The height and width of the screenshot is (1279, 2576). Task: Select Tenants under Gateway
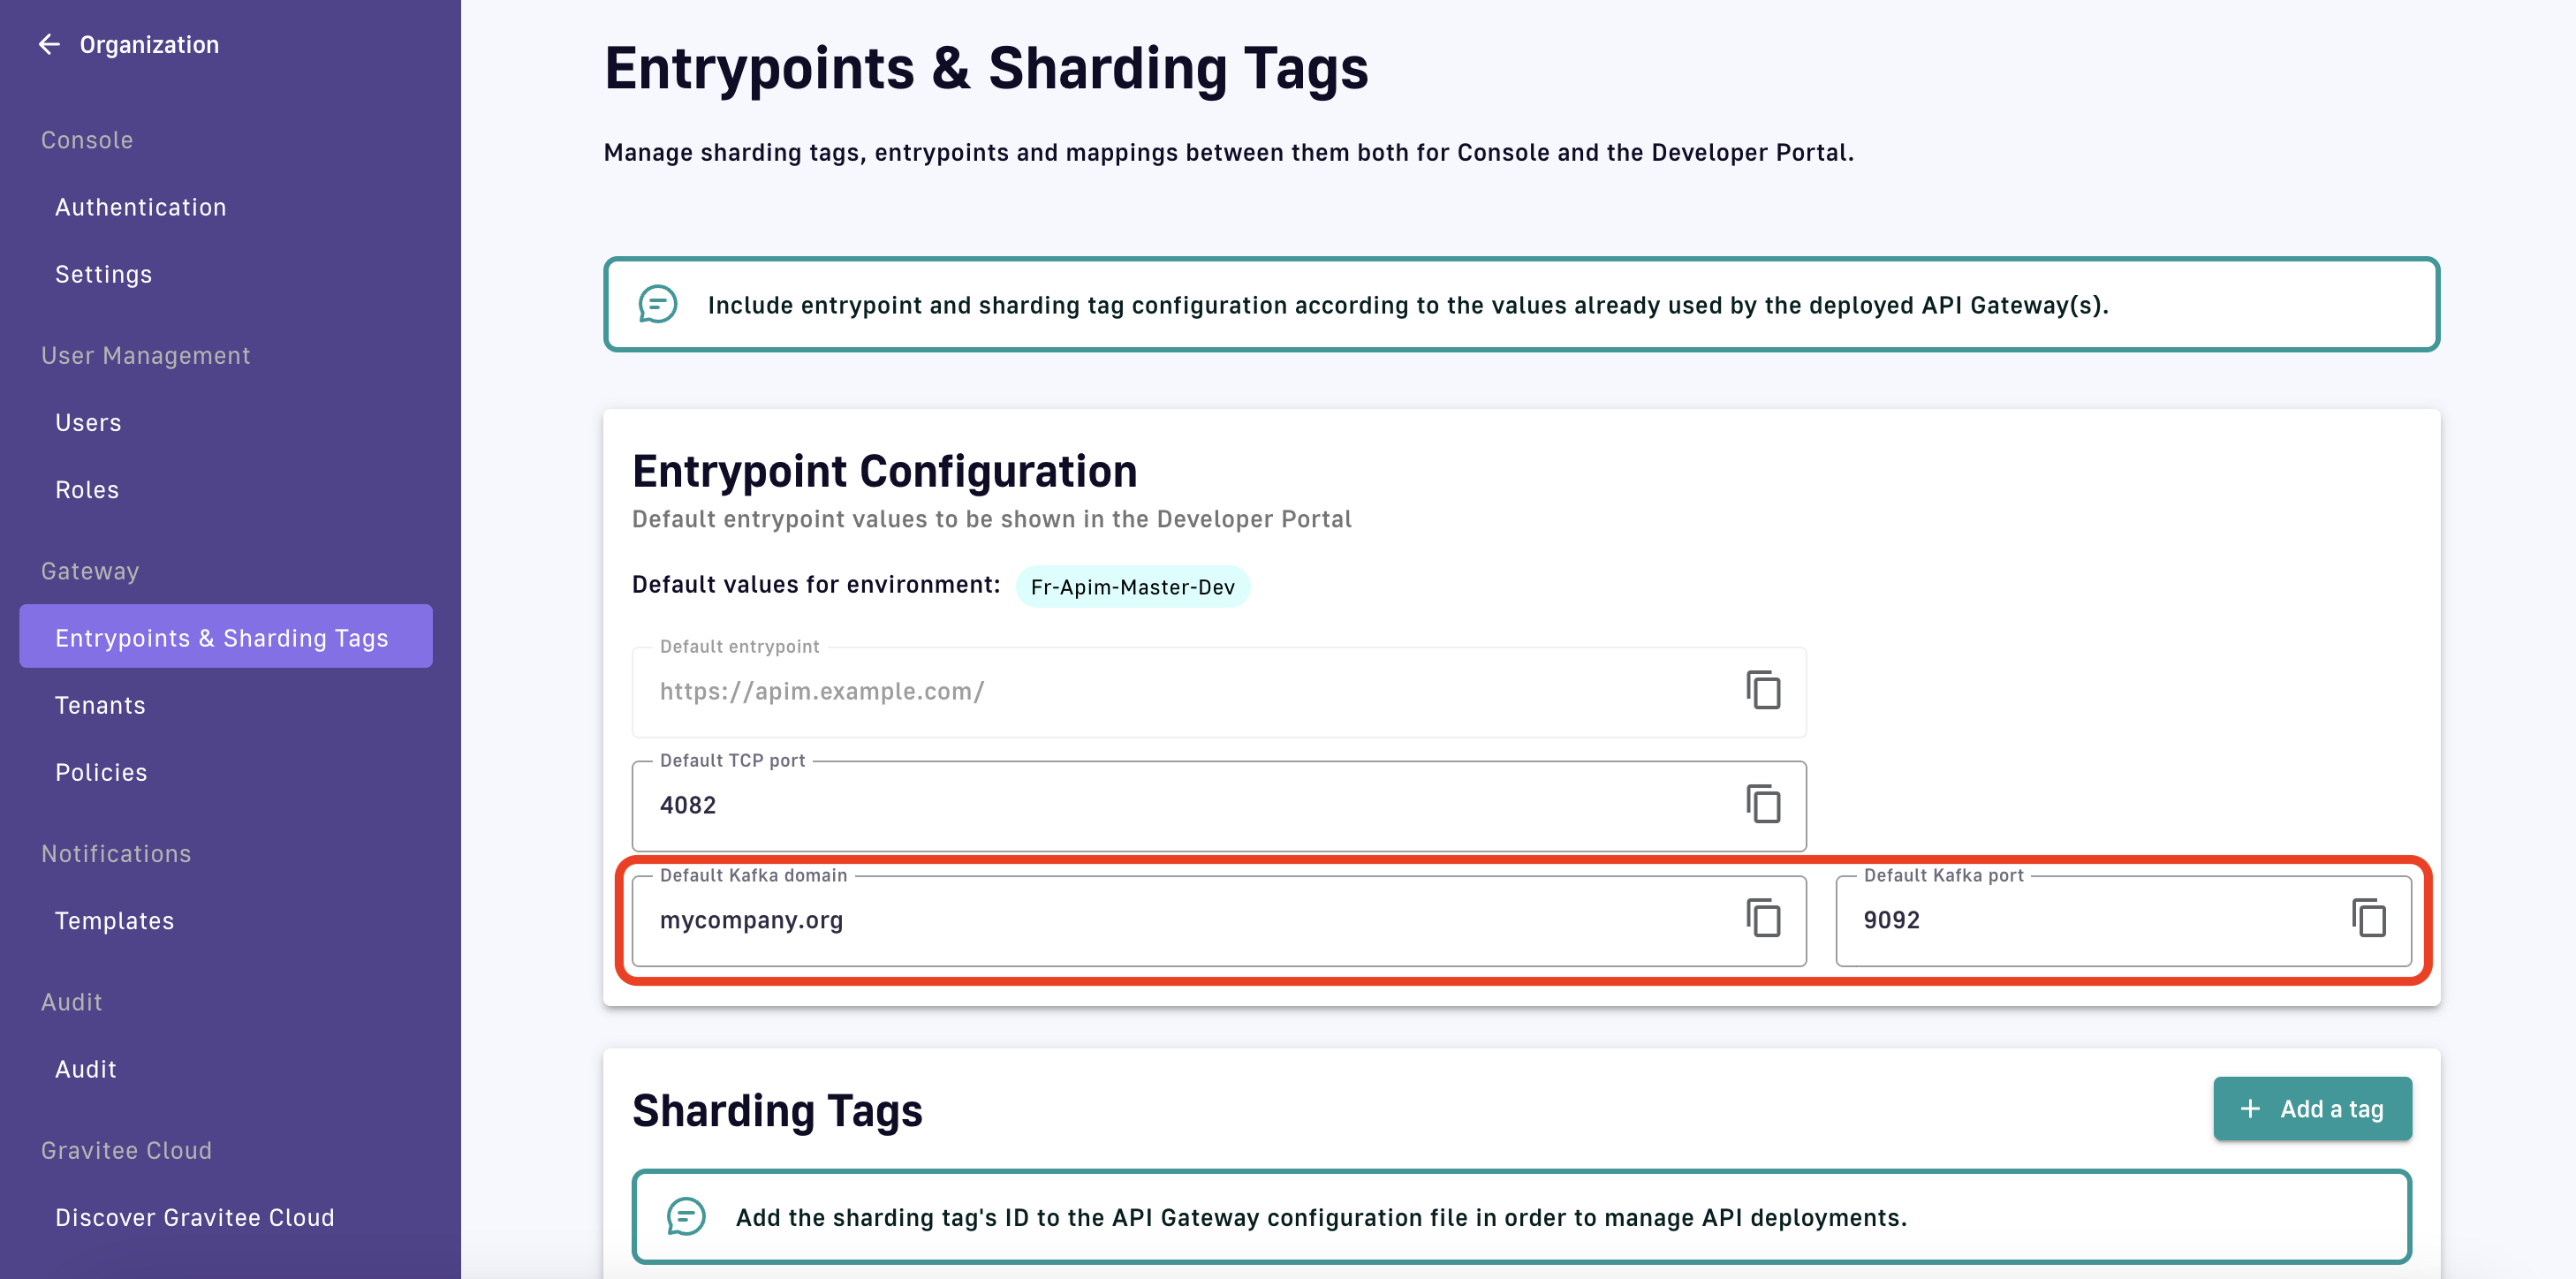click(x=100, y=705)
